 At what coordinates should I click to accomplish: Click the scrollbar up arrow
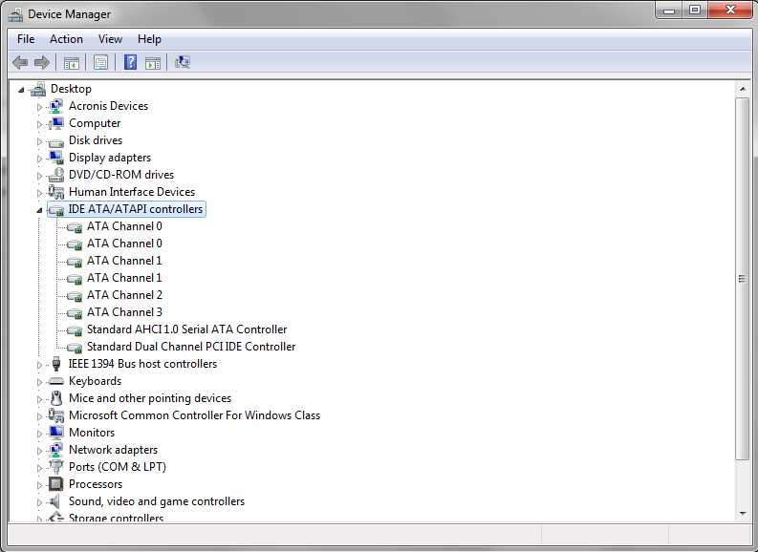click(742, 89)
